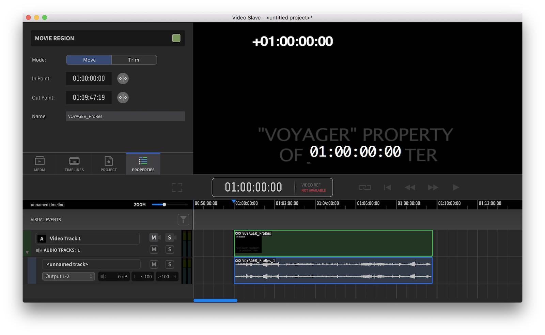The width and height of the screenshot is (545, 335).
Task: Set In Point to current position icon
Action: (x=123, y=78)
